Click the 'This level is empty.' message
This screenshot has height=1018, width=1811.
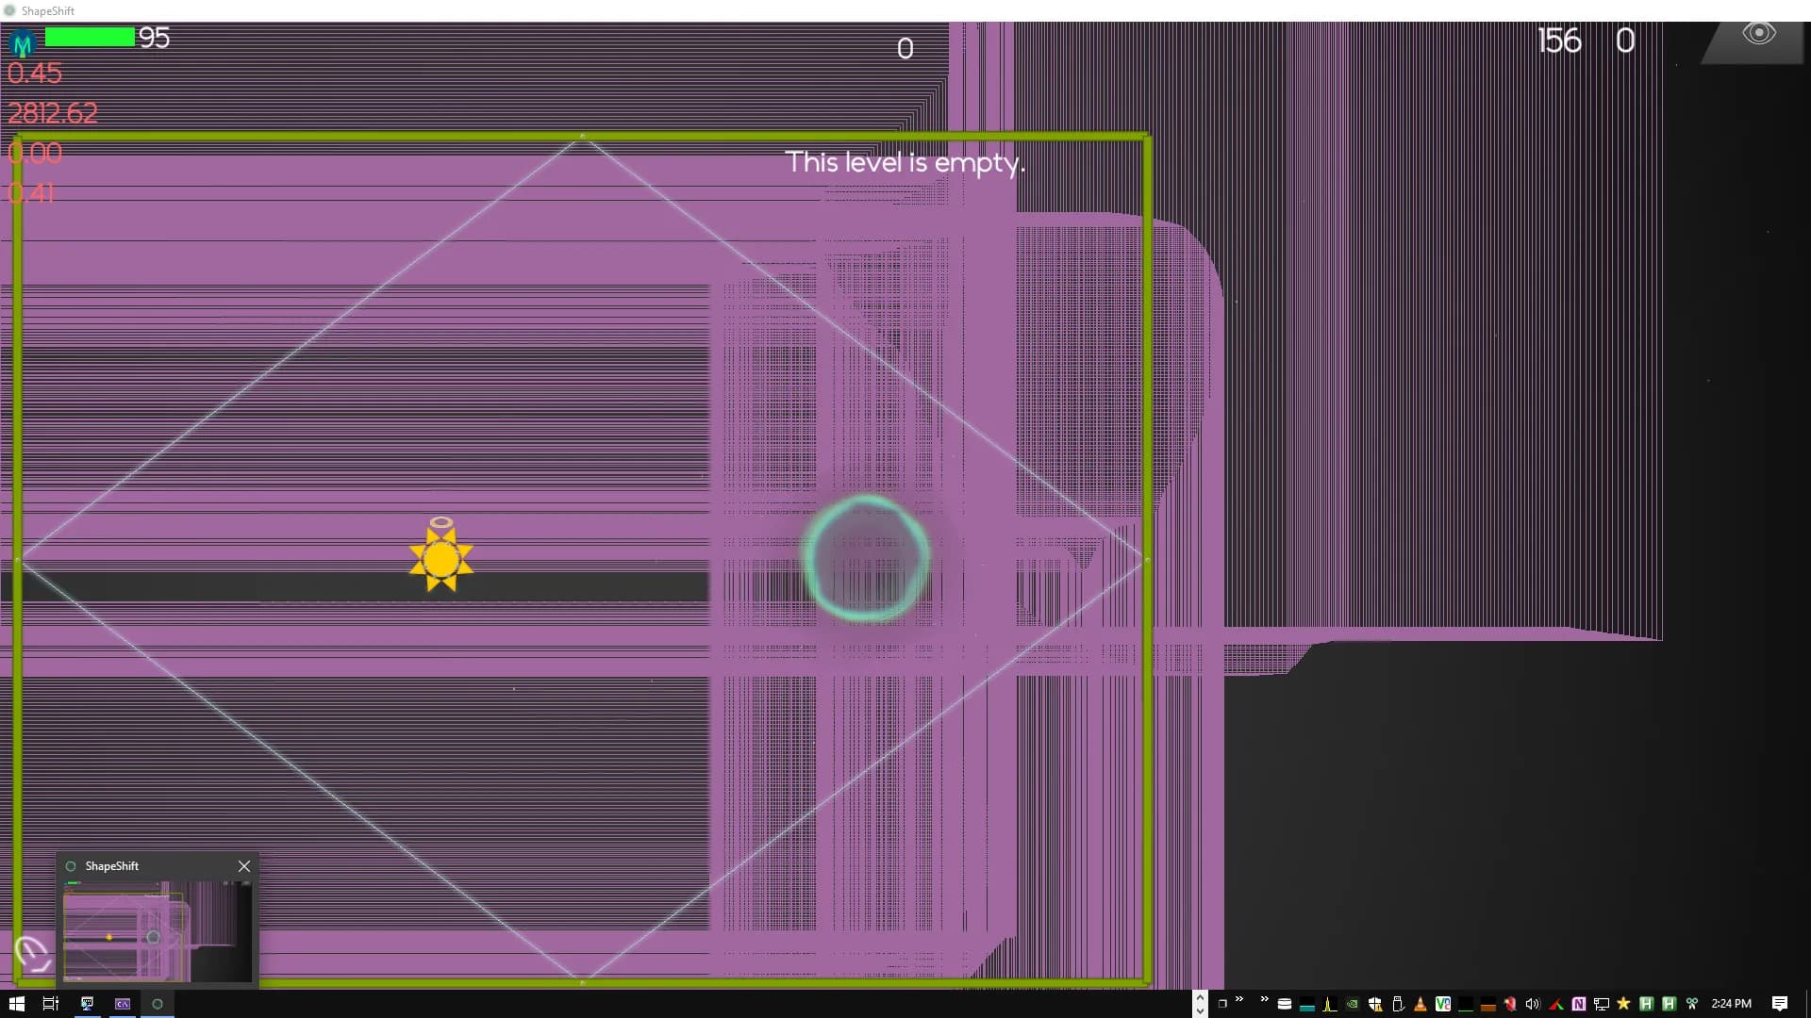[x=905, y=162]
